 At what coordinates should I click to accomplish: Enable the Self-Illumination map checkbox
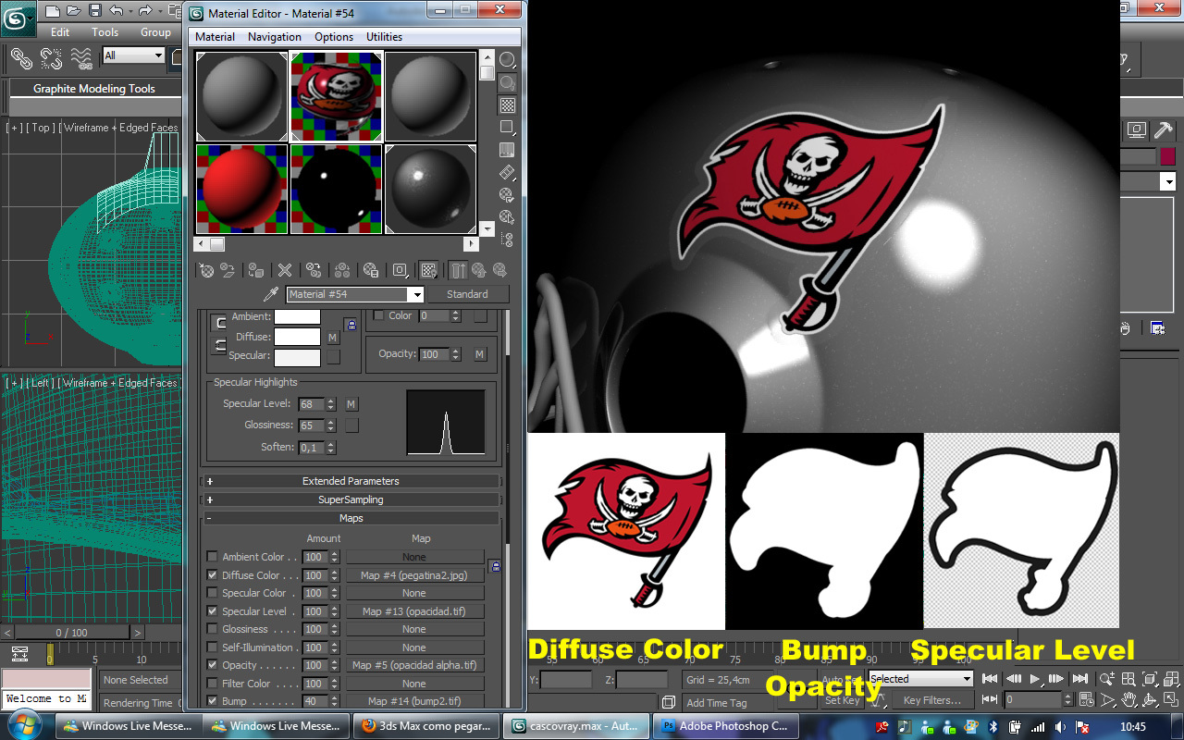tap(213, 647)
